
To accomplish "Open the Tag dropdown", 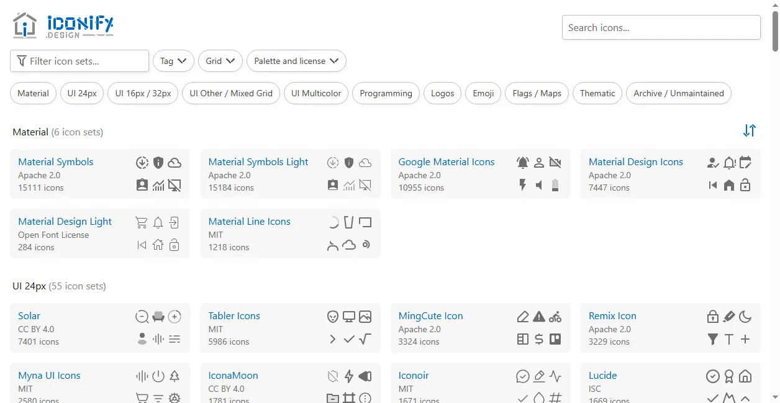I will (x=173, y=61).
